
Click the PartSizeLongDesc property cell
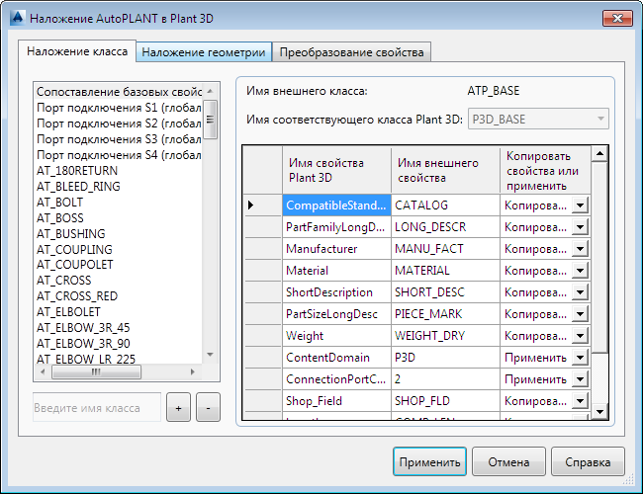coord(336,314)
